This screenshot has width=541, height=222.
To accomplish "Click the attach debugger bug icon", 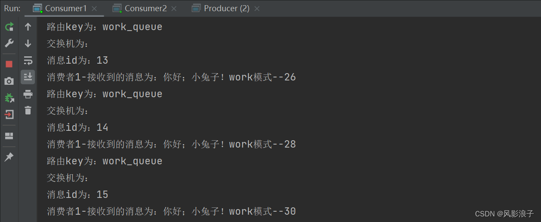I will (9, 98).
